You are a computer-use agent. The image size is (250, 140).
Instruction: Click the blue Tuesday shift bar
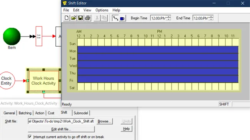coord(158,57)
